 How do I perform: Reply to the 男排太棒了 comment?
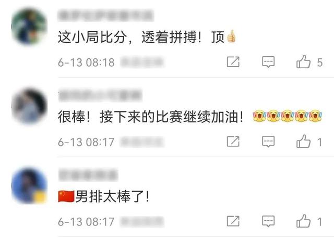click(x=268, y=221)
